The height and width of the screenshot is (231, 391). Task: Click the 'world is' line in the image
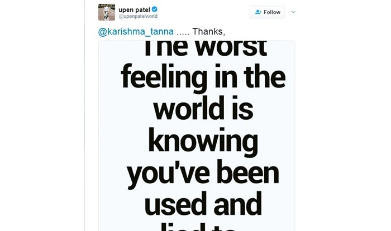pyautogui.click(x=203, y=108)
